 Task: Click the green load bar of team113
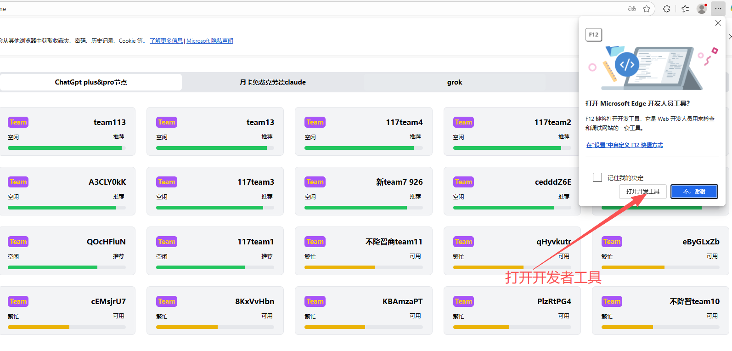pos(65,148)
